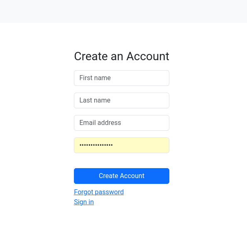
Task: Place cursor in the First name placeholder text
Action: coord(95,78)
